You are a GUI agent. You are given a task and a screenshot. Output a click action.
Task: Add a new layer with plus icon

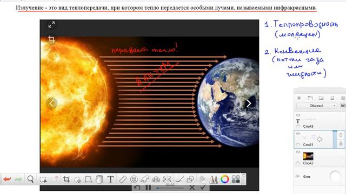click(299, 98)
